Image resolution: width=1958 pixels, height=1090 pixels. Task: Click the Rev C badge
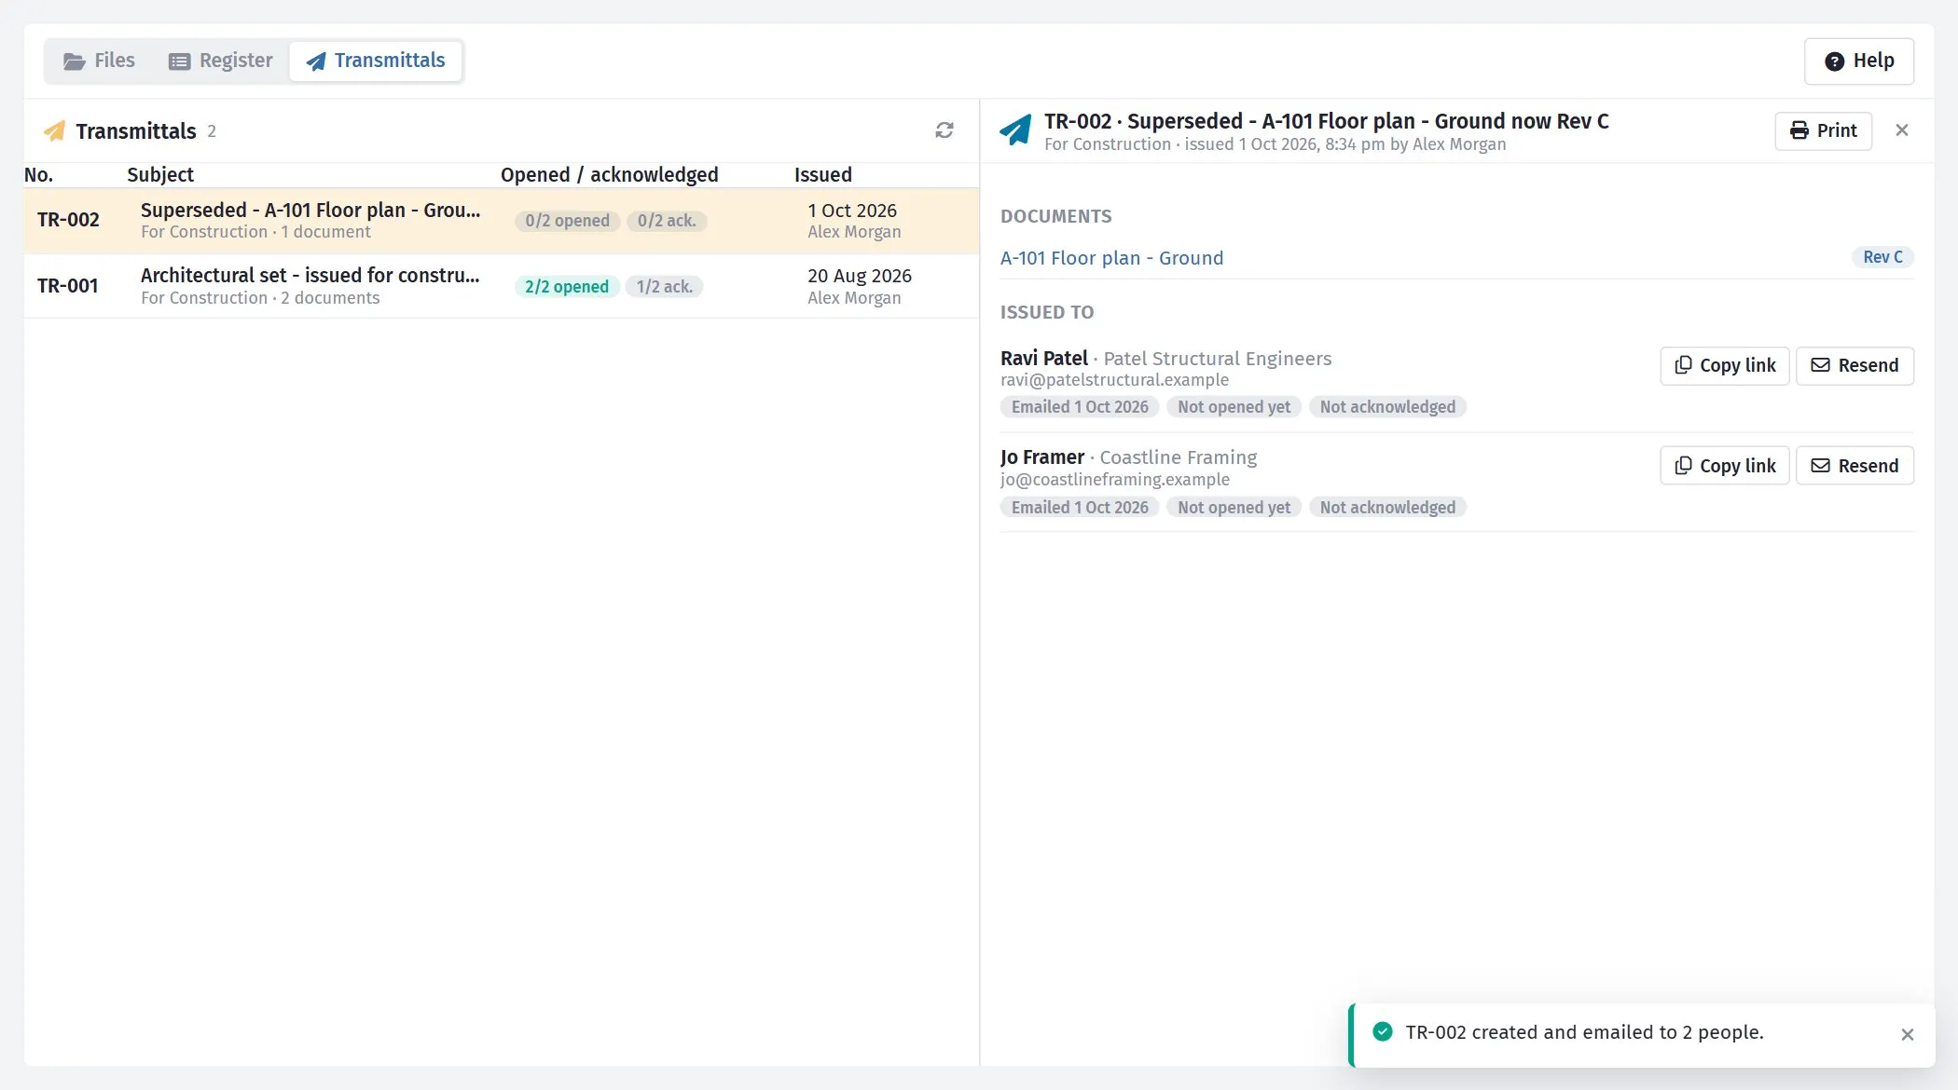1882,257
